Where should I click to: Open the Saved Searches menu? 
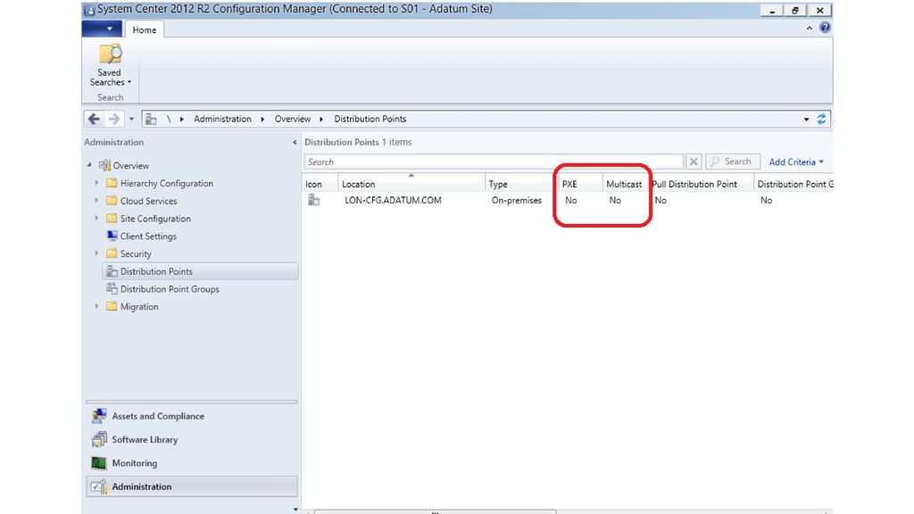pos(110,66)
